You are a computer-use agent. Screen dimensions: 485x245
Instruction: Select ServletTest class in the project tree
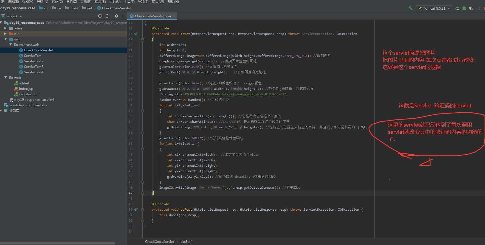point(33,55)
